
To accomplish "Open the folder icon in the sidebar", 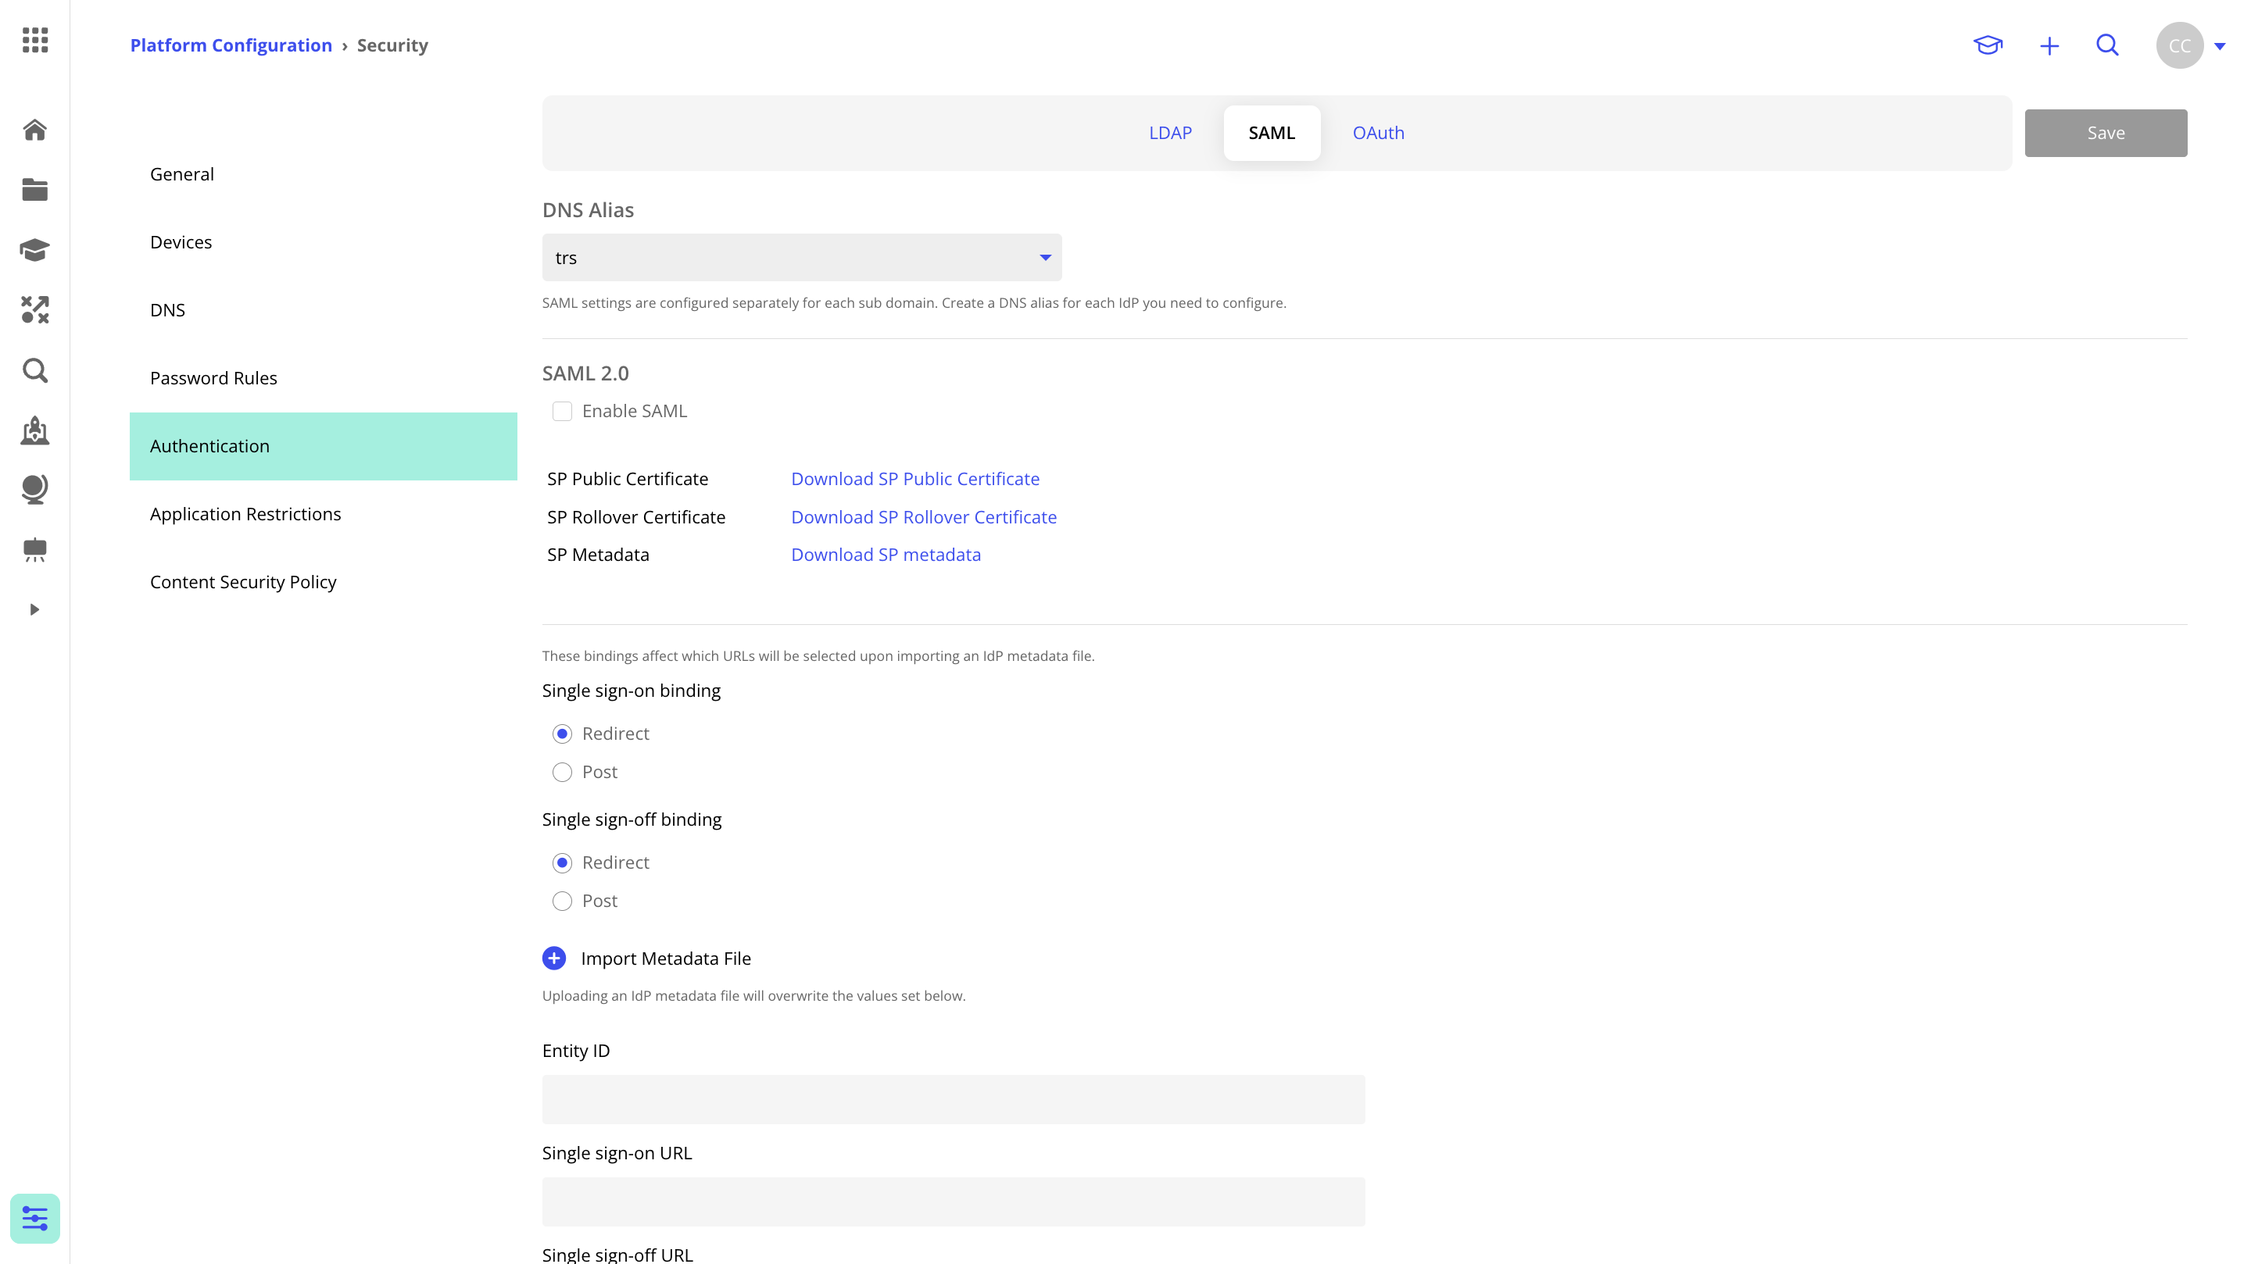I will click(34, 190).
